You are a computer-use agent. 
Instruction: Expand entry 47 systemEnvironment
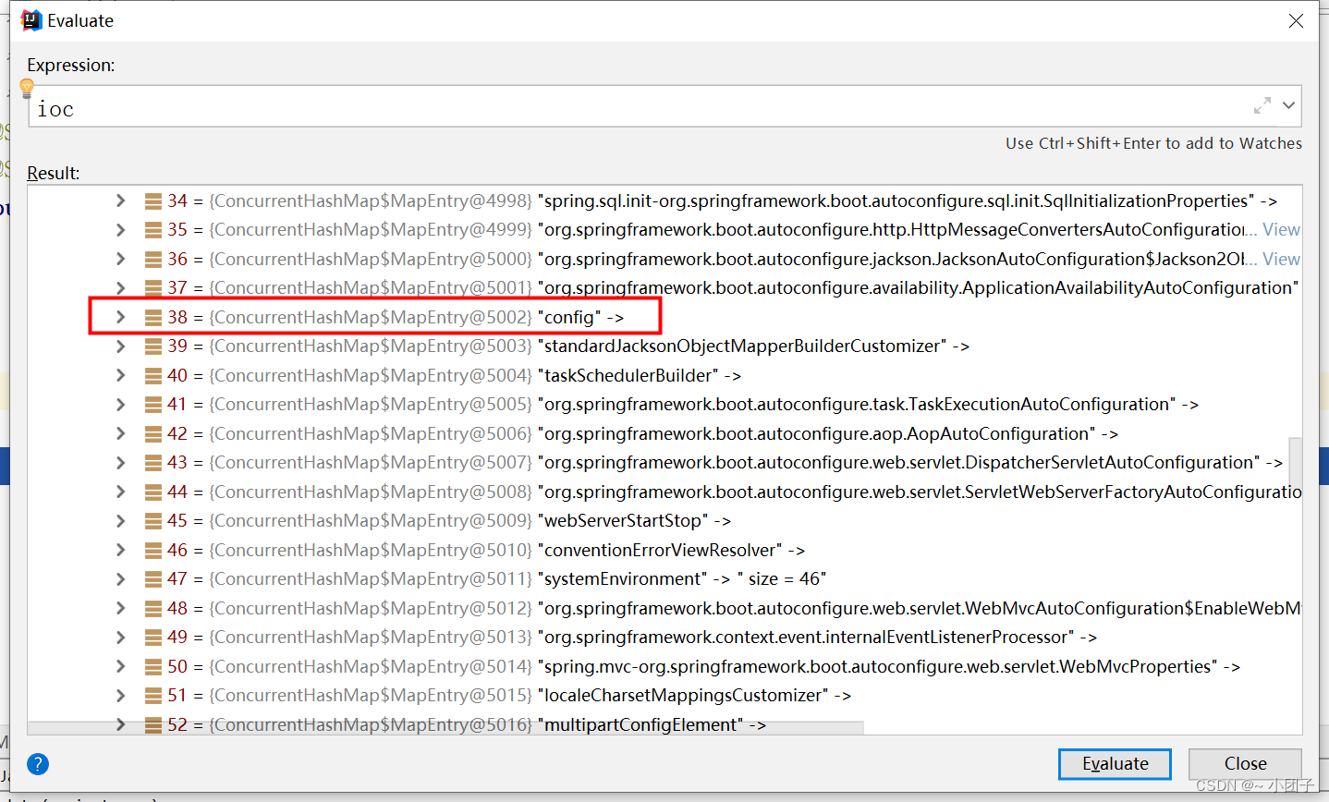pyautogui.click(x=120, y=578)
